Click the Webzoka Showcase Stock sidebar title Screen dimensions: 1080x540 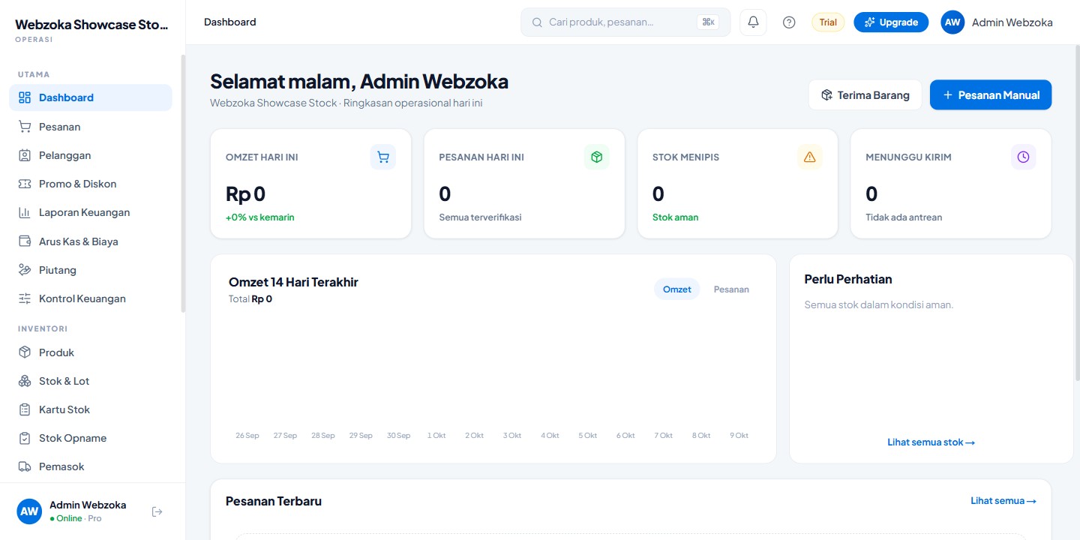click(91, 25)
